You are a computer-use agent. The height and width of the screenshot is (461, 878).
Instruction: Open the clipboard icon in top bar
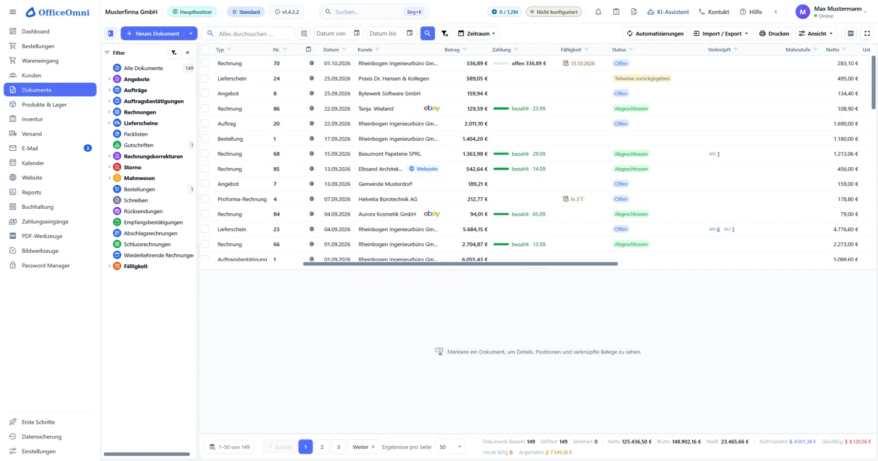616,12
